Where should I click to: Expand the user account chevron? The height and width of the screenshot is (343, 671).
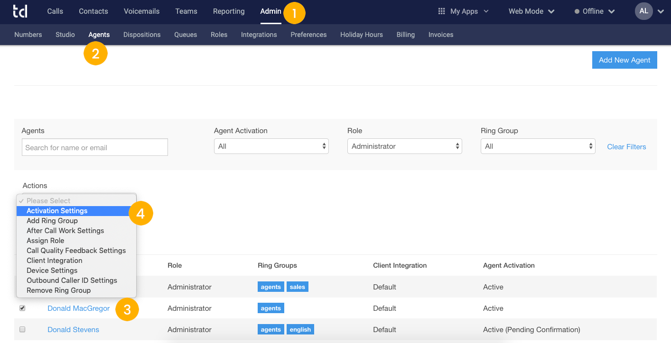(x=661, y=12)
